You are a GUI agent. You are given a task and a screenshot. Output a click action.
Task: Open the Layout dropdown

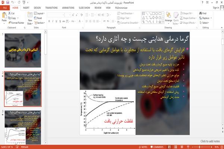point(39,13)
